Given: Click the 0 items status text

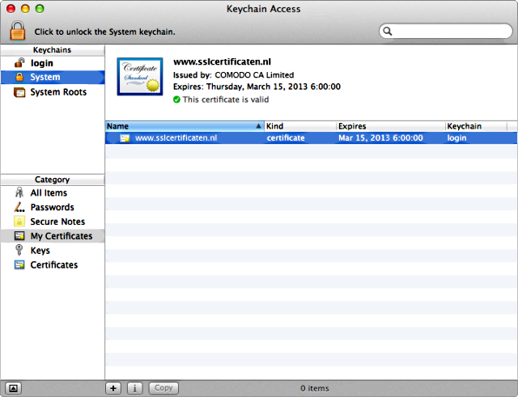Looking at the screenshot, I should pos(315,388).
